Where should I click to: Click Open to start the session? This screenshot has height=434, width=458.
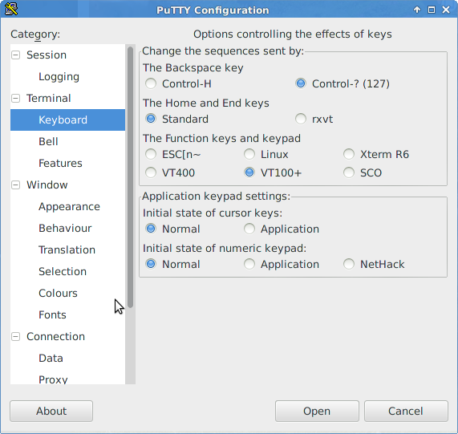(317, 411)
